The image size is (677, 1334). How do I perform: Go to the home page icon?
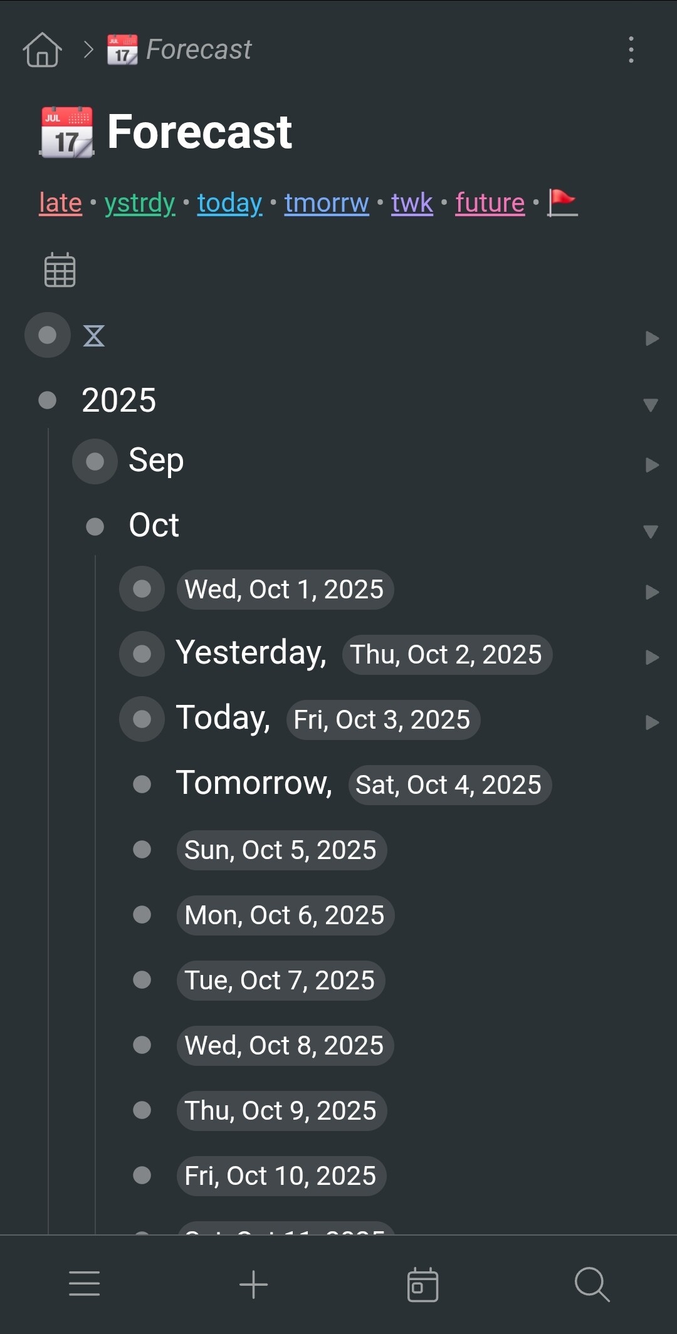click(42, 50)
